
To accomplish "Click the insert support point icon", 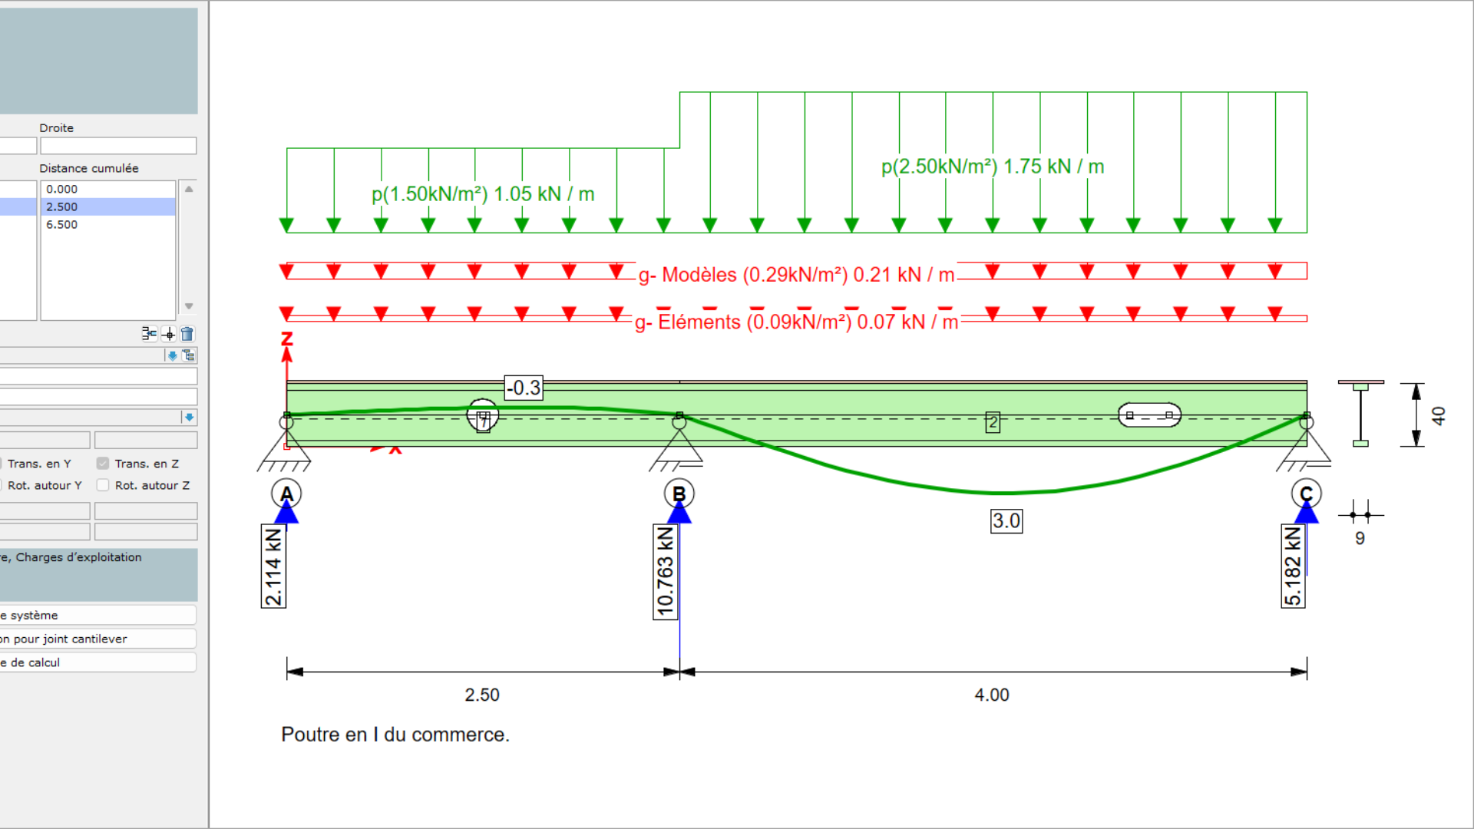I will coord(149,334).
